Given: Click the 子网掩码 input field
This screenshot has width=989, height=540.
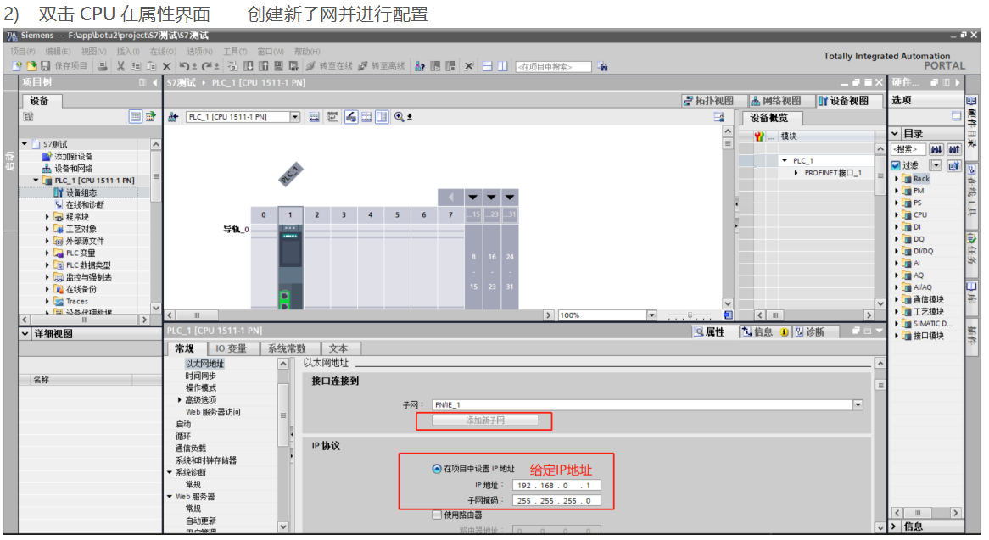Looking at the screenshot, I should 556,501.
